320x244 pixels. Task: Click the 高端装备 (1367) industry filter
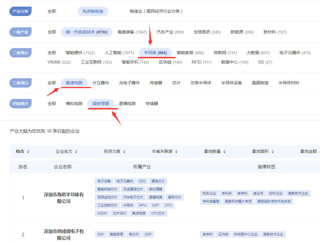pyautogui.click(x=132, y=32)
